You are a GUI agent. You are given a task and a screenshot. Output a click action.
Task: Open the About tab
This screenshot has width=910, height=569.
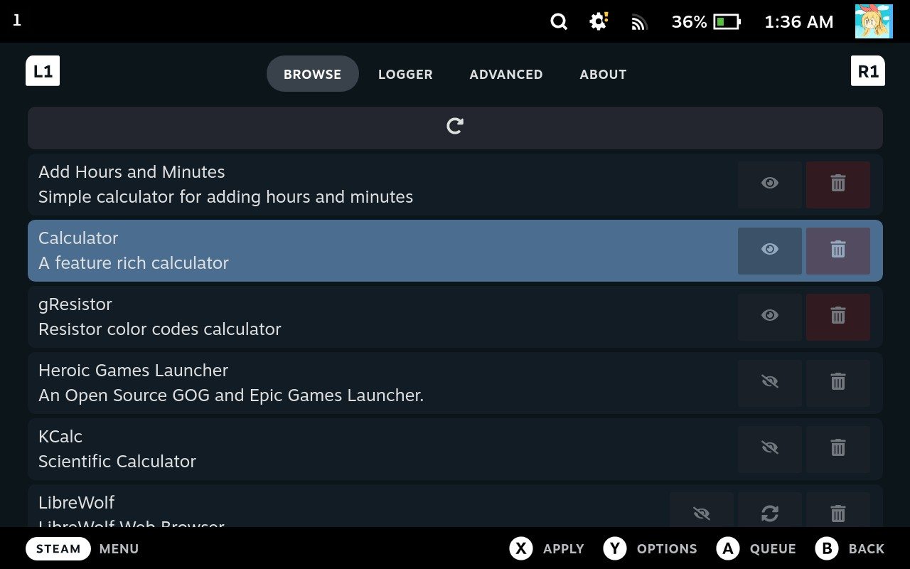pyautogui.click(x=603, y=74)
